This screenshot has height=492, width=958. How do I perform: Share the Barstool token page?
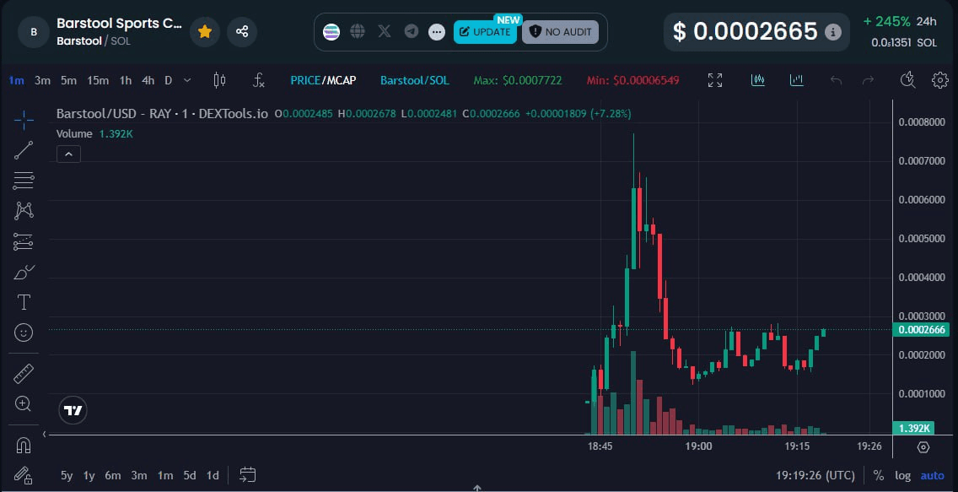tap(242, 32)
